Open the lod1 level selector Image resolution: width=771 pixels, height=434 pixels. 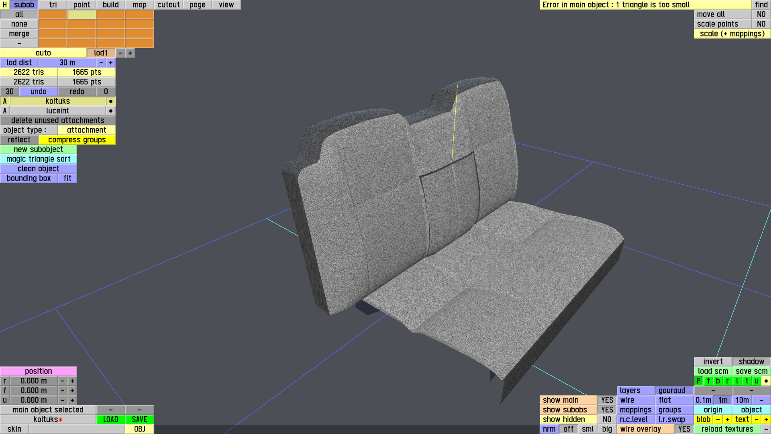[x=101, y=53]
